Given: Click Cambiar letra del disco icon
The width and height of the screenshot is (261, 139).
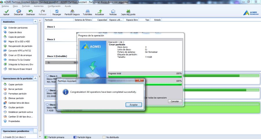Looking at the screenshot, I should [5, 103].
